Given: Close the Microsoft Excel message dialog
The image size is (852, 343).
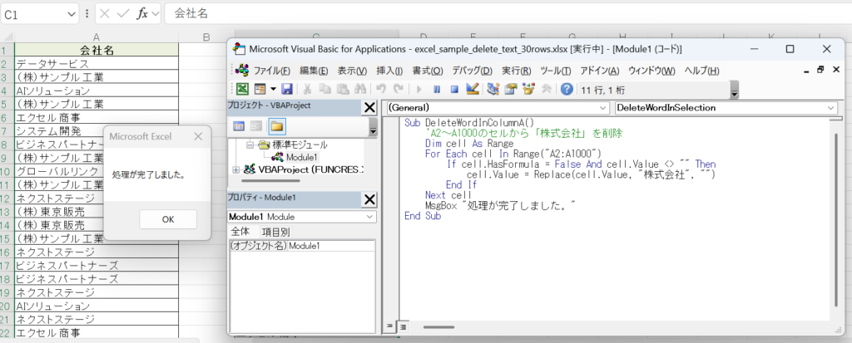Looking at the screenshot, I should tap(198, 136).
